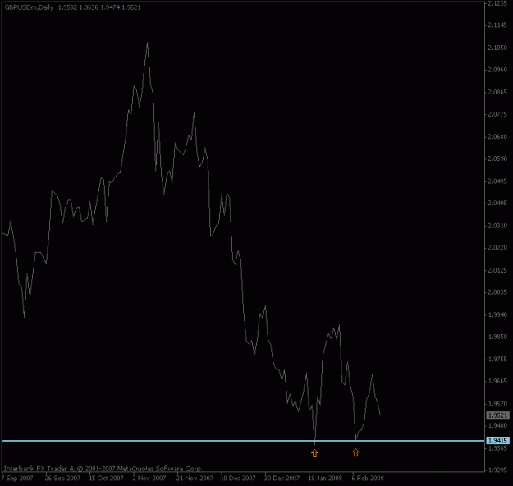Click the highlighted 1.9415 line price tag

498,441
